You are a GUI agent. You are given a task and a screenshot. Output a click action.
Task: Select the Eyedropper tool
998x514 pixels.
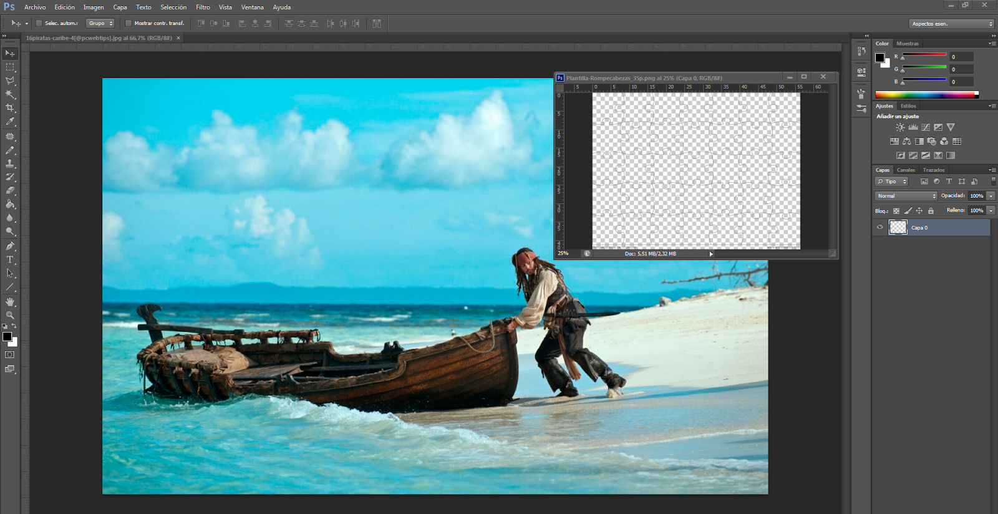pos(10,122)
